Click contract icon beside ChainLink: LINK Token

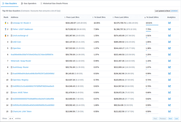click(x=12, y=111)
